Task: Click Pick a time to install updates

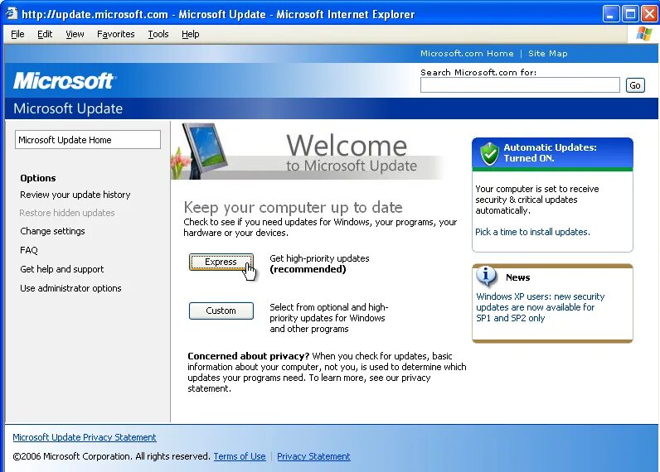Action: click(532, 232)
